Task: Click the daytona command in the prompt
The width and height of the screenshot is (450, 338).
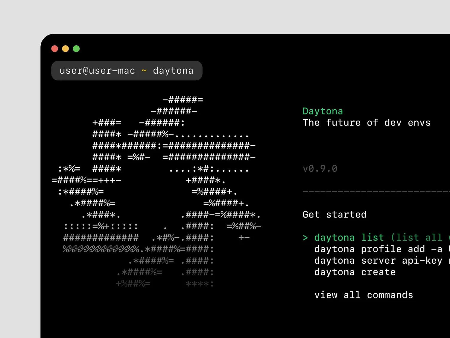Action: pyautogui.click(x=173, y=70)
